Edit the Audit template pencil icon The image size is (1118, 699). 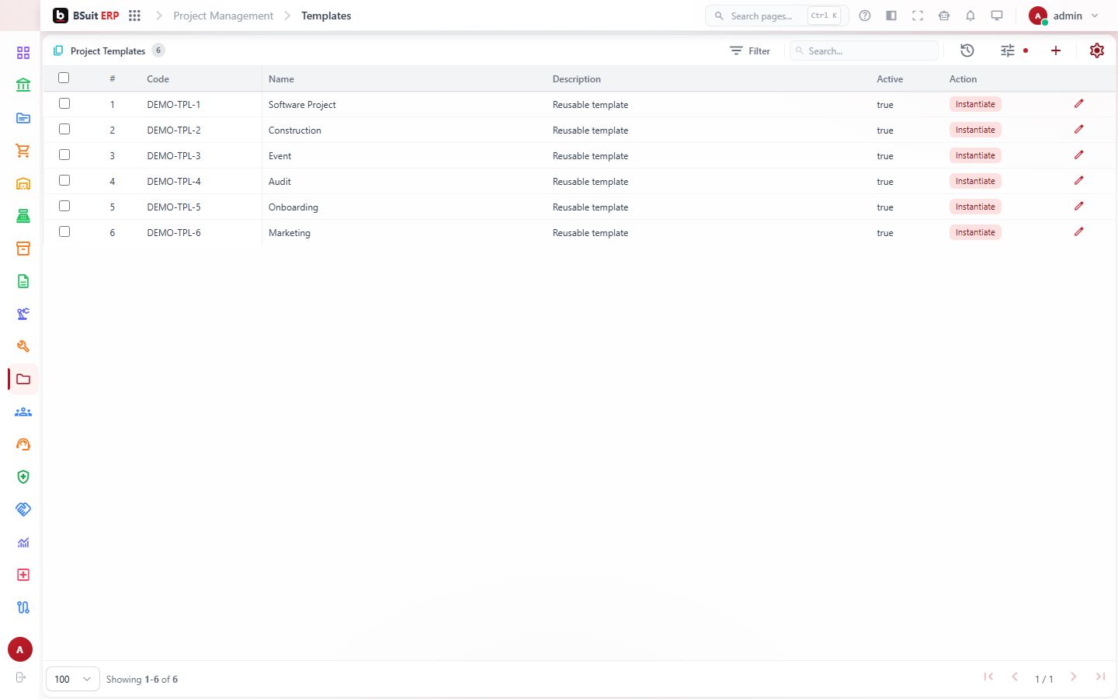point(1079,180)
